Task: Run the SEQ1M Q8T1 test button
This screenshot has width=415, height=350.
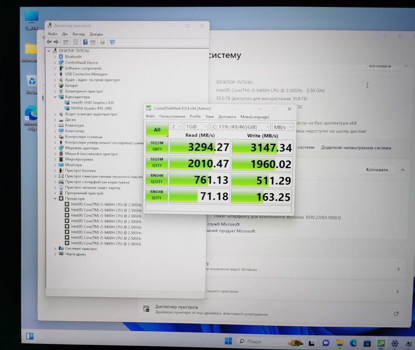Action: point(157,146)
